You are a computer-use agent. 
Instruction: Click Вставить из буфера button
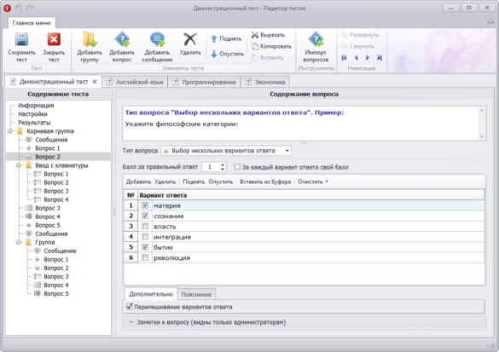[x=265, y=182]
